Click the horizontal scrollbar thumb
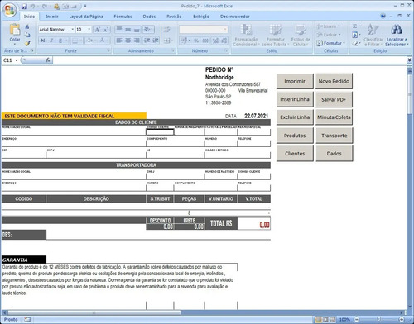The image size is (414, 324). (94, 312)
